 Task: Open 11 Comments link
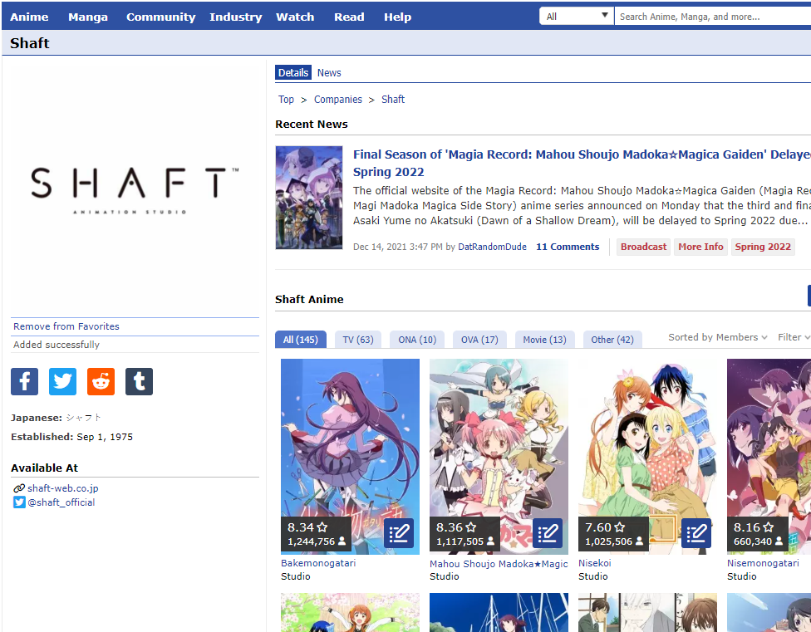coord(568,247)
